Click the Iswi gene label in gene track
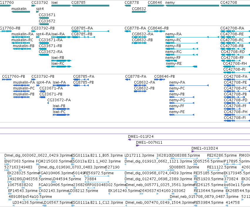This screenshot has height=207, width=250. point(55,3)
